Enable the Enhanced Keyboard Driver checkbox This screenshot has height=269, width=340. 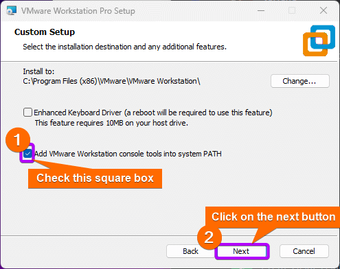click(x=27, y=113)
